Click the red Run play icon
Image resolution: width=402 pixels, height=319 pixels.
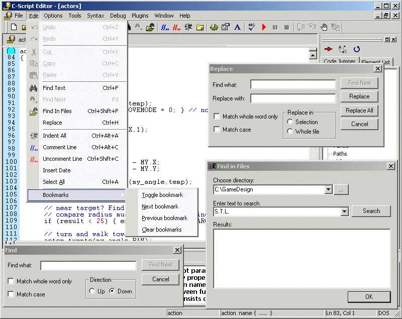(264, 27)
